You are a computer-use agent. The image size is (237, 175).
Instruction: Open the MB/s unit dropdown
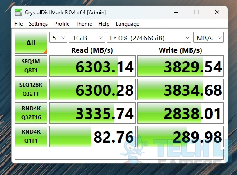click(x=209, y=37)
